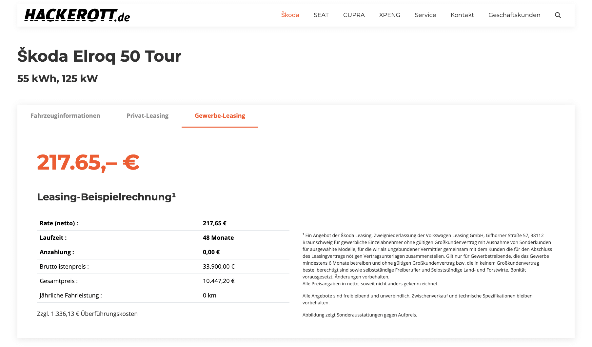
Task: Open the Geschäftskunden menu entry
Action: coord(514,15)
